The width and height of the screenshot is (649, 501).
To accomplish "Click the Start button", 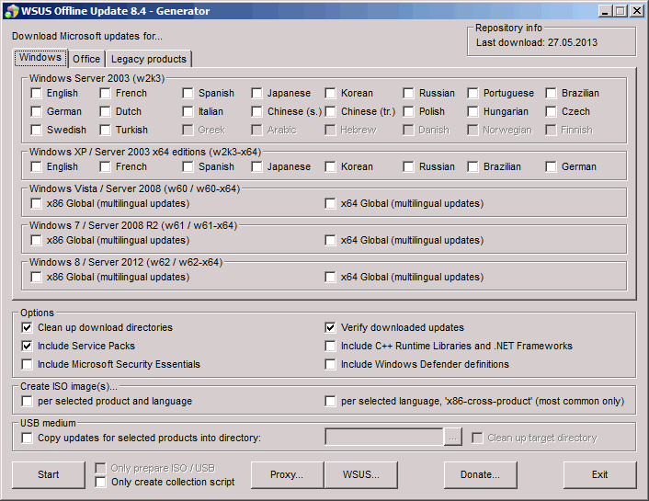I will tap(49, 475).
